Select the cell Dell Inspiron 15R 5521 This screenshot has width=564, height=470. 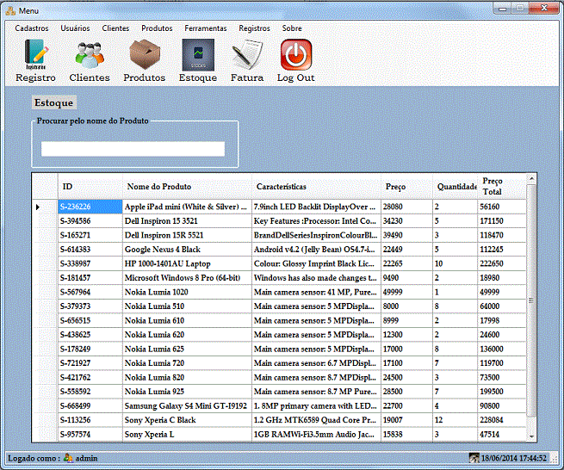click(187, 235)
